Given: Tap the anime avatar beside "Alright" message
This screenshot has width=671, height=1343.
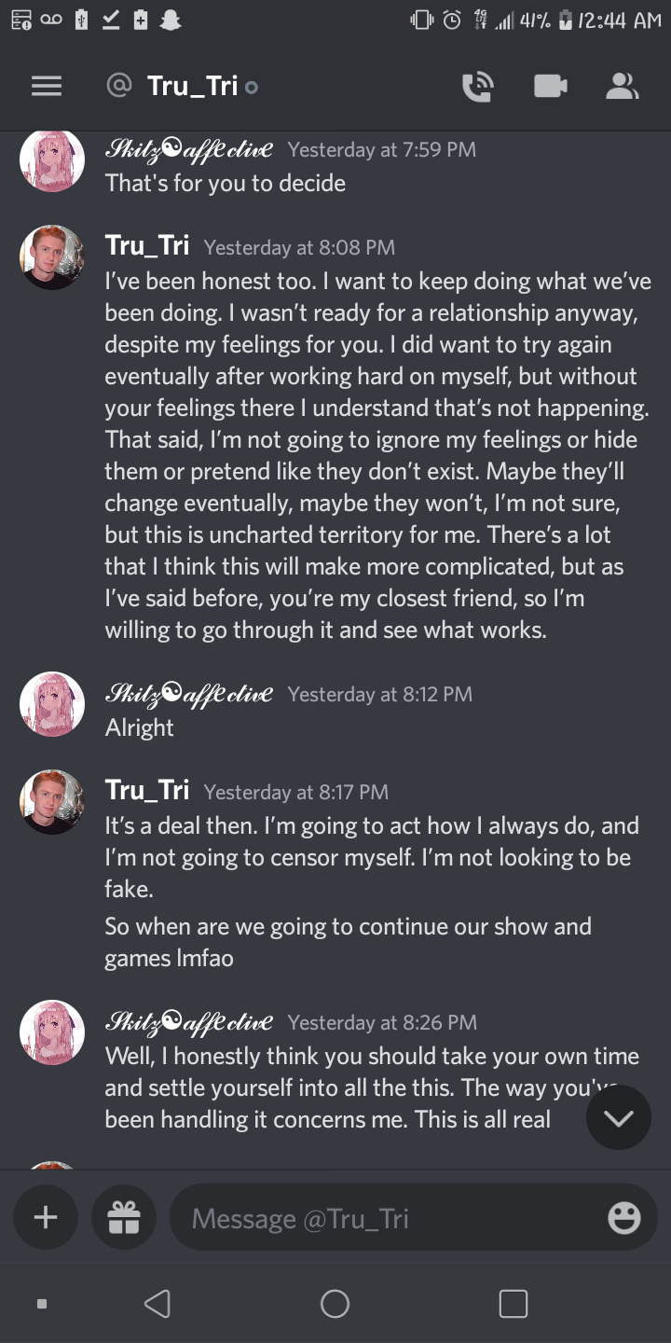Looking at the screenshot, I should click(52, 704).
